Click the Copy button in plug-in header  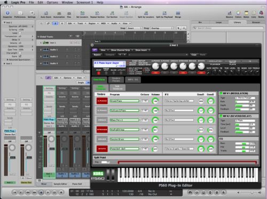pyautogui.click(x=194, y=55)
